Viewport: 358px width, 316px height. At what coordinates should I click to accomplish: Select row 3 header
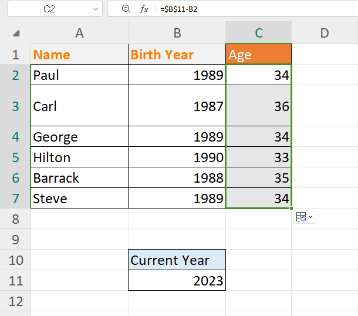coord(15,106)
